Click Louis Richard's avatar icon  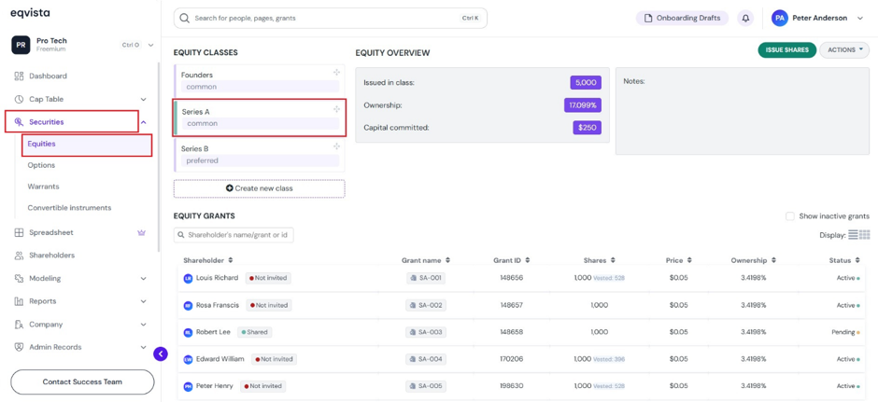(x=188, y=279)
